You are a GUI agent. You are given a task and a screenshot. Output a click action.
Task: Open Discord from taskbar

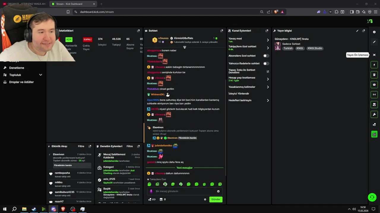(x=53, y=209)
